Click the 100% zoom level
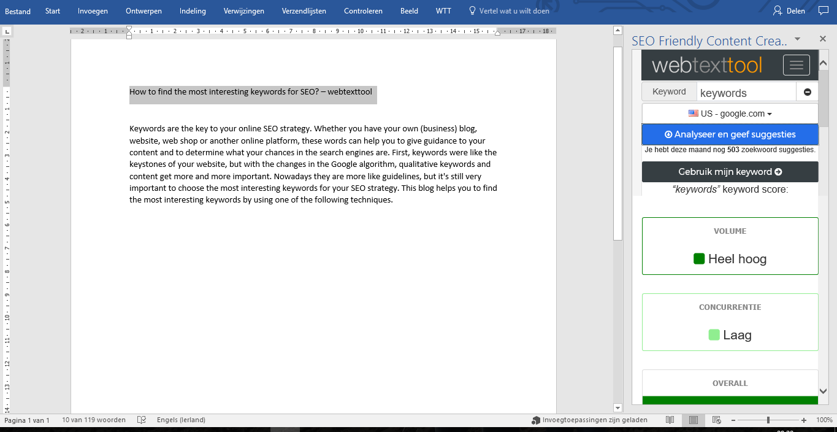 [x=824, y=420]
